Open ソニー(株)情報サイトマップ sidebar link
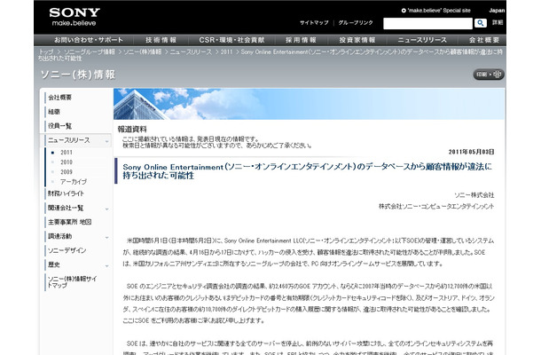Viewport: 541px width, 355px height. point(72,281)
